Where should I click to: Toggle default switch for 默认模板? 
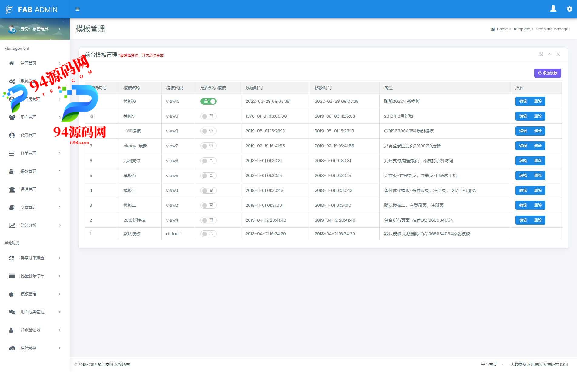(209, 234)
